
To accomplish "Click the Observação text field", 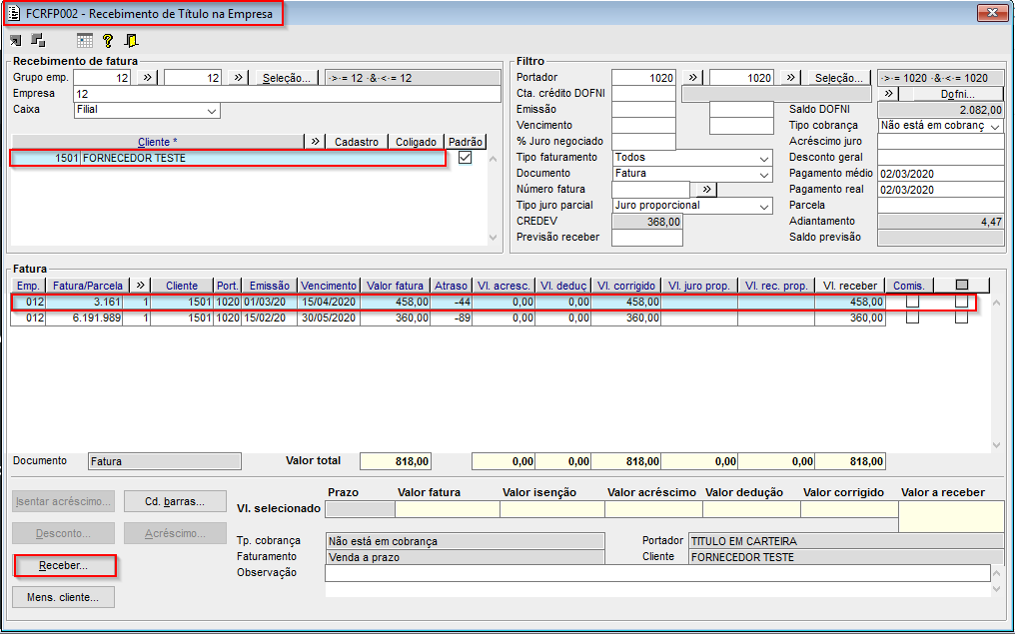I will [x=657, y=573].
